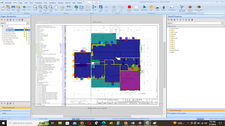Open File Explorer from taskbar

[x=60, y=123]
